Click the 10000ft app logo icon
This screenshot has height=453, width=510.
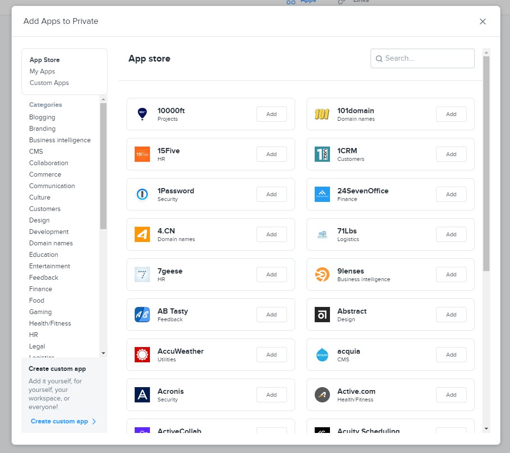pos(142,114)
